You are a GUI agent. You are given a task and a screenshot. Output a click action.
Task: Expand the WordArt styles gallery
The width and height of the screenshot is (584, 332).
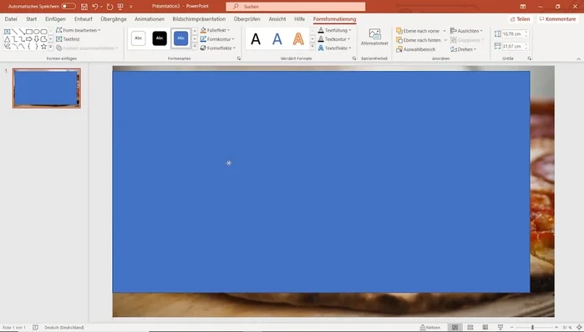(312, 47)
